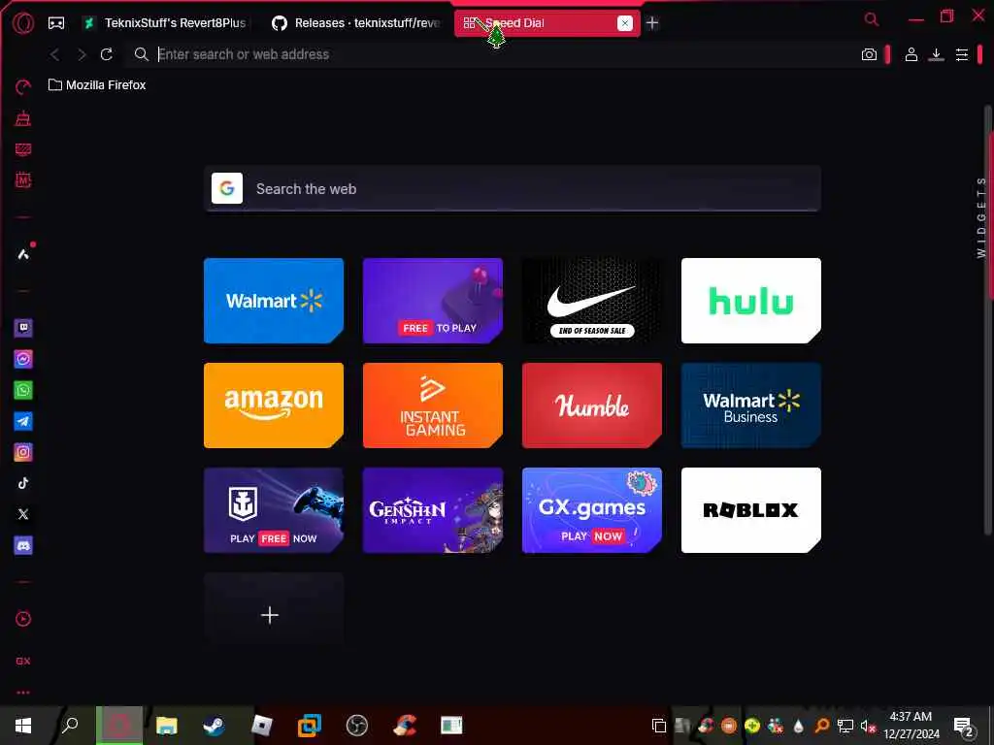Open TikTok in the sidebar

pyautogui.click(x=23, y=483)
